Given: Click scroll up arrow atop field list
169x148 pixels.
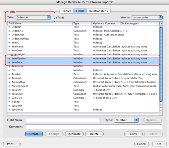Looking at the screenshot, I should tap(161, 23).
